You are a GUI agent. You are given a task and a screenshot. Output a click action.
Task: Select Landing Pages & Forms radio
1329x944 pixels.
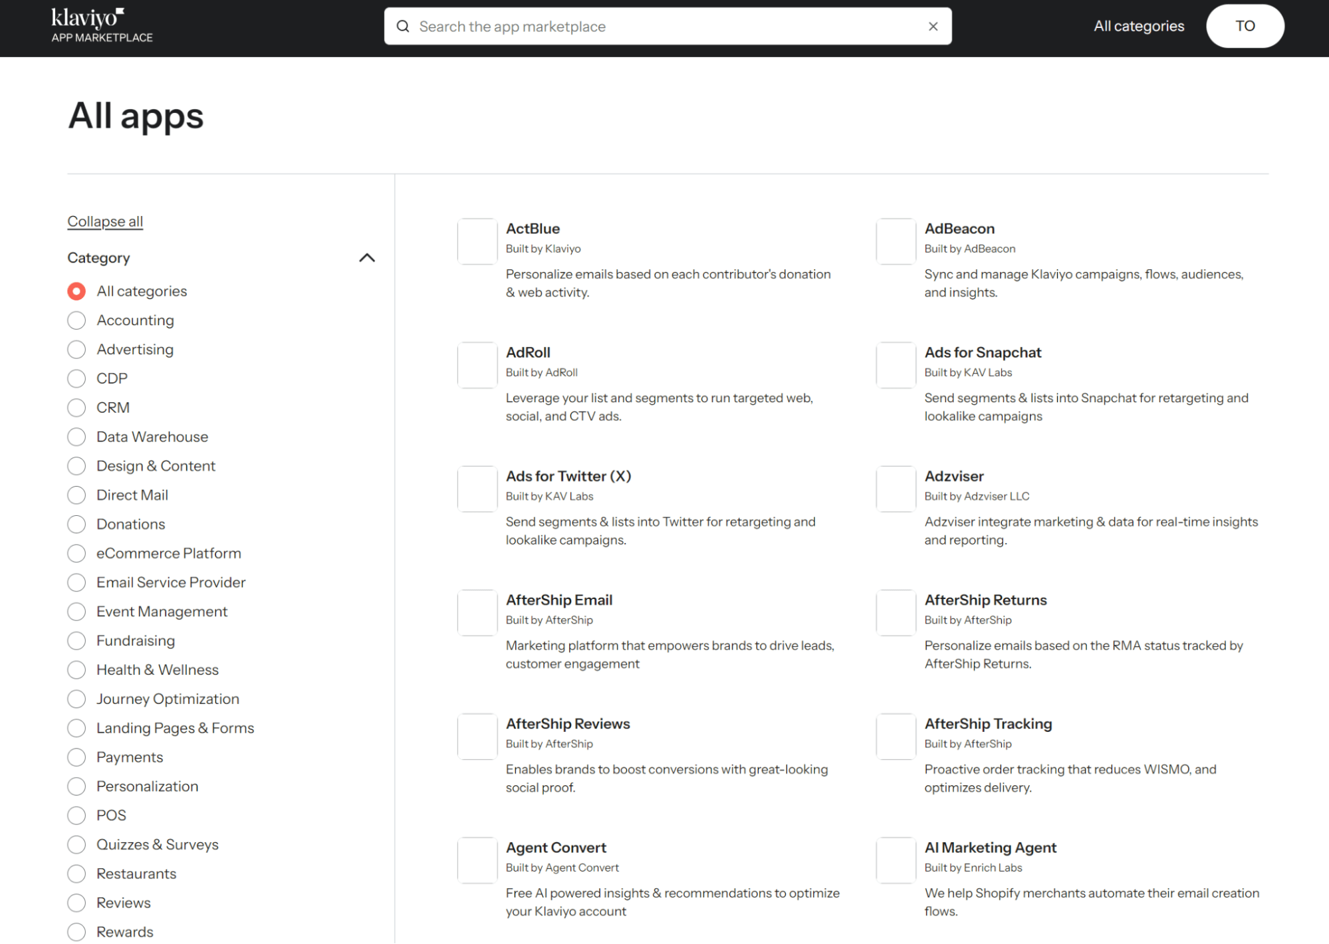coord(76,729)
